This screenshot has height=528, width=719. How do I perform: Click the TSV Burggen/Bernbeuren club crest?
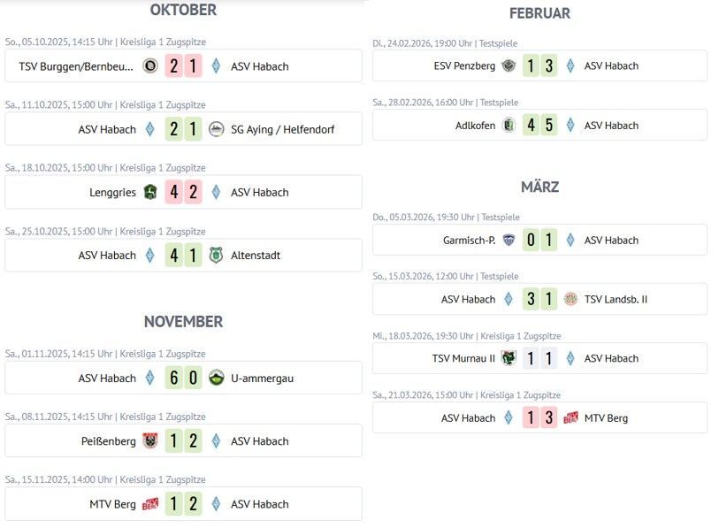tap(150, 66)
